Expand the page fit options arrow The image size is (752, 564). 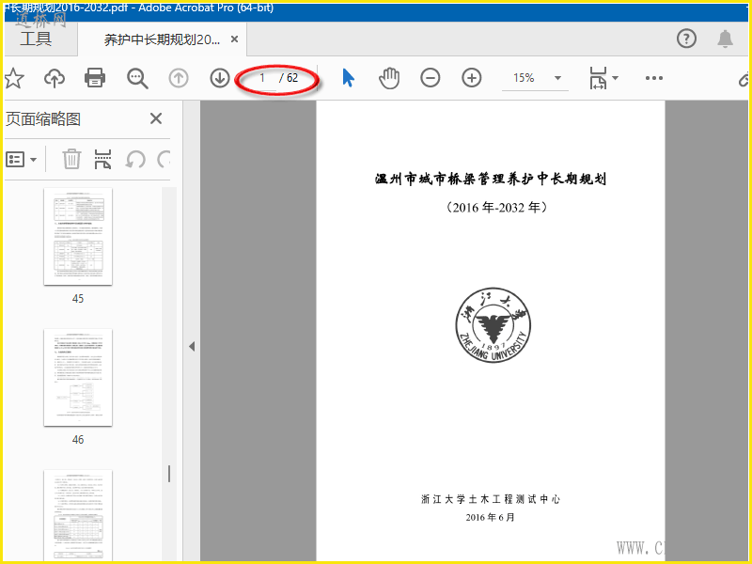click(616, 78)
